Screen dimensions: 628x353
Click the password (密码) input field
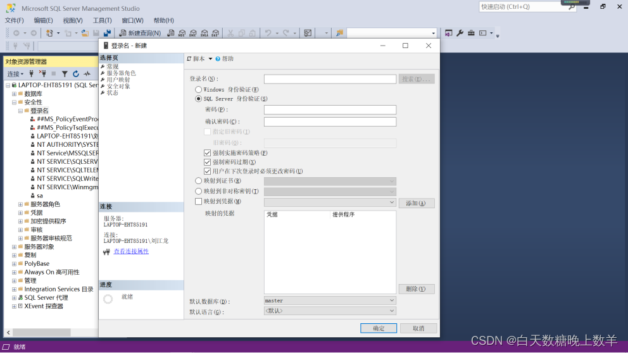pyautogui.click(x=330, y=109)
